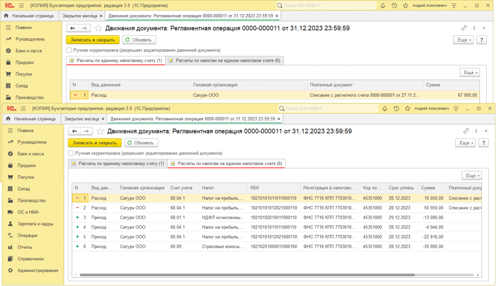Copy link icon in lower document header
Viewport: 496px width, 286px height.
point(466,131)
